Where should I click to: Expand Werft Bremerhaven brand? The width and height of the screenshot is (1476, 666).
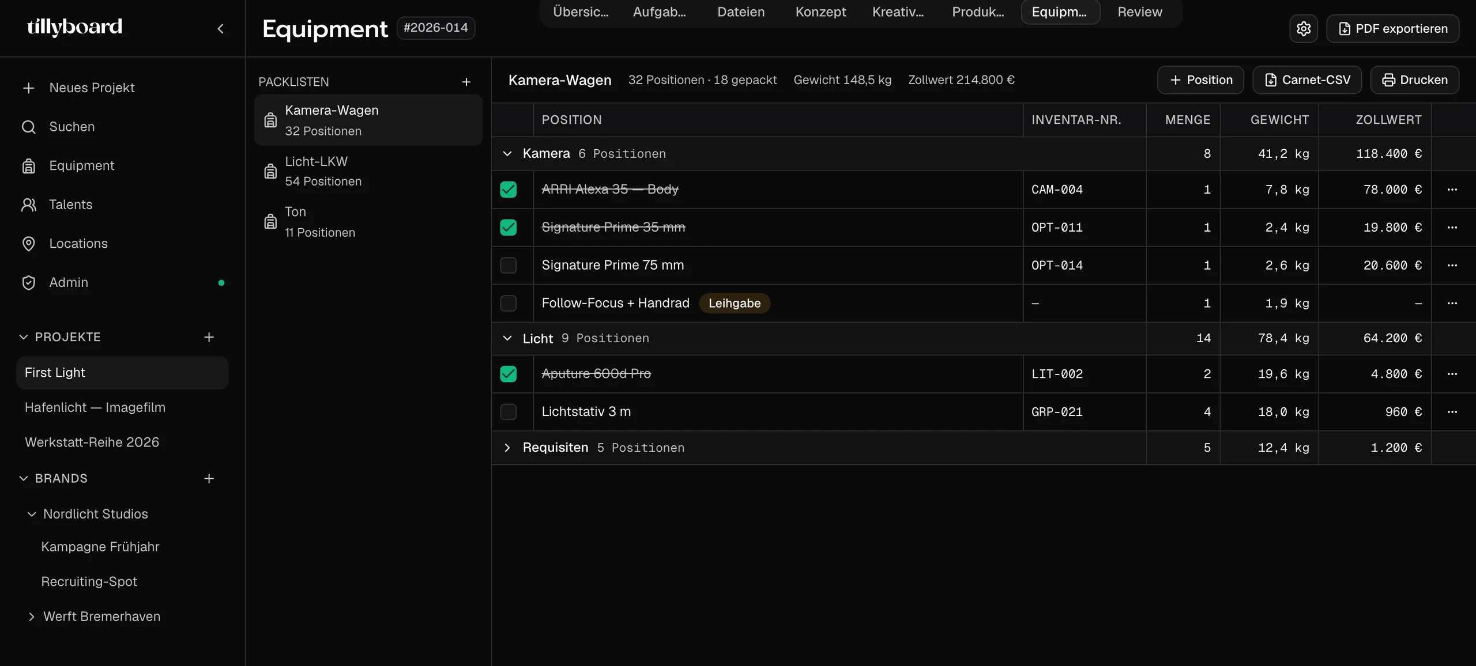pyautogui.click(x=32, y=616)
